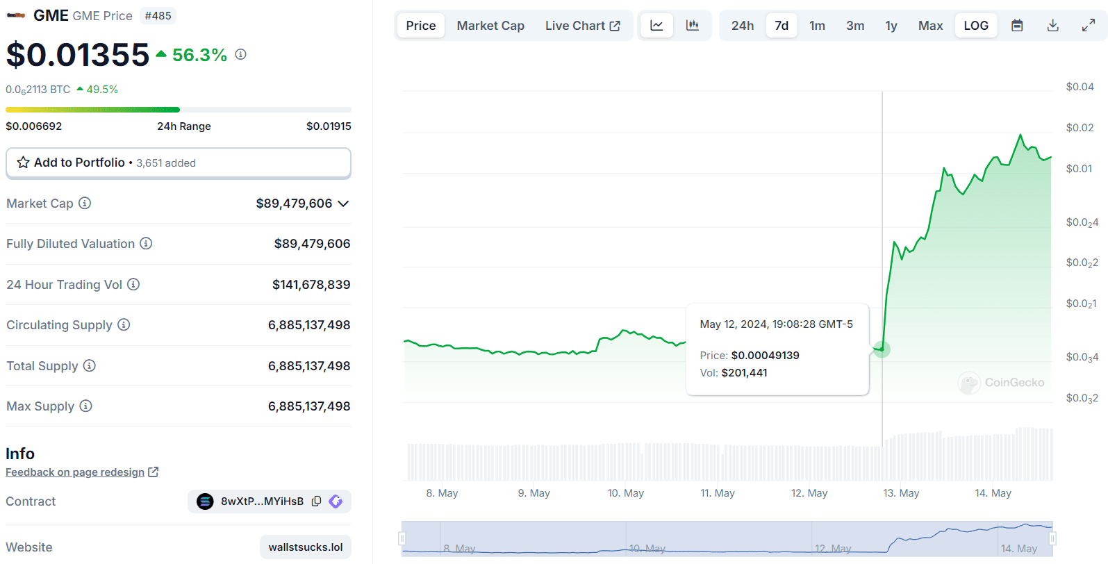Click the highlighted chart data point marker
This screenshot has width=1108, height=564.
pyautogui.click(x=882, y=349)
